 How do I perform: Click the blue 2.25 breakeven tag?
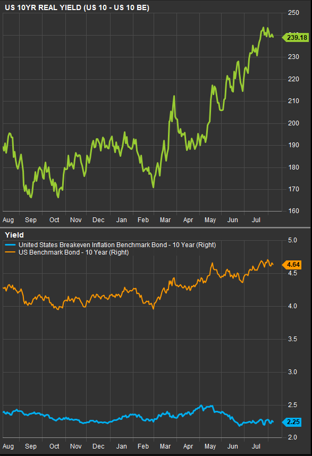[x=292, y=422]
